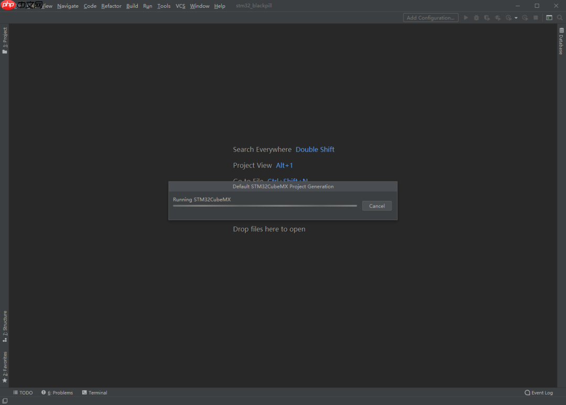Expand the profiler dropdown arrow in toolbar
The height and width of the screenshot is (405, 566).
coord(516,18)
